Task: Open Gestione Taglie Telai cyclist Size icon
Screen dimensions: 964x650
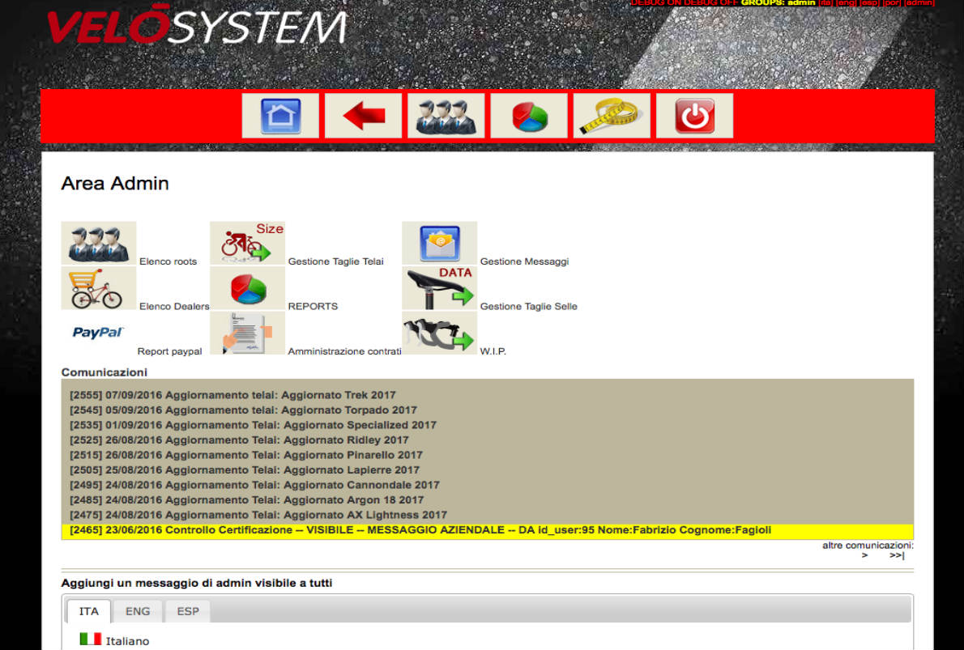Action: point(247,244)
